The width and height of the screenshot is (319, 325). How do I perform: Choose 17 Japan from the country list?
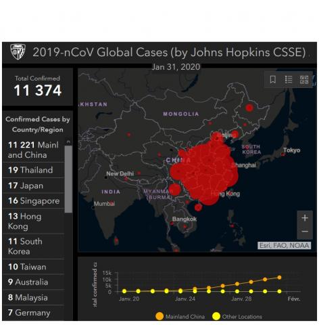[x=34, y=186]
